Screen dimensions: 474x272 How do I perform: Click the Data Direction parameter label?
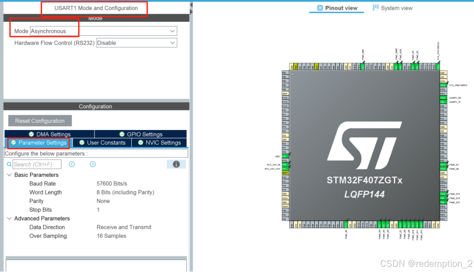[47, 227]
